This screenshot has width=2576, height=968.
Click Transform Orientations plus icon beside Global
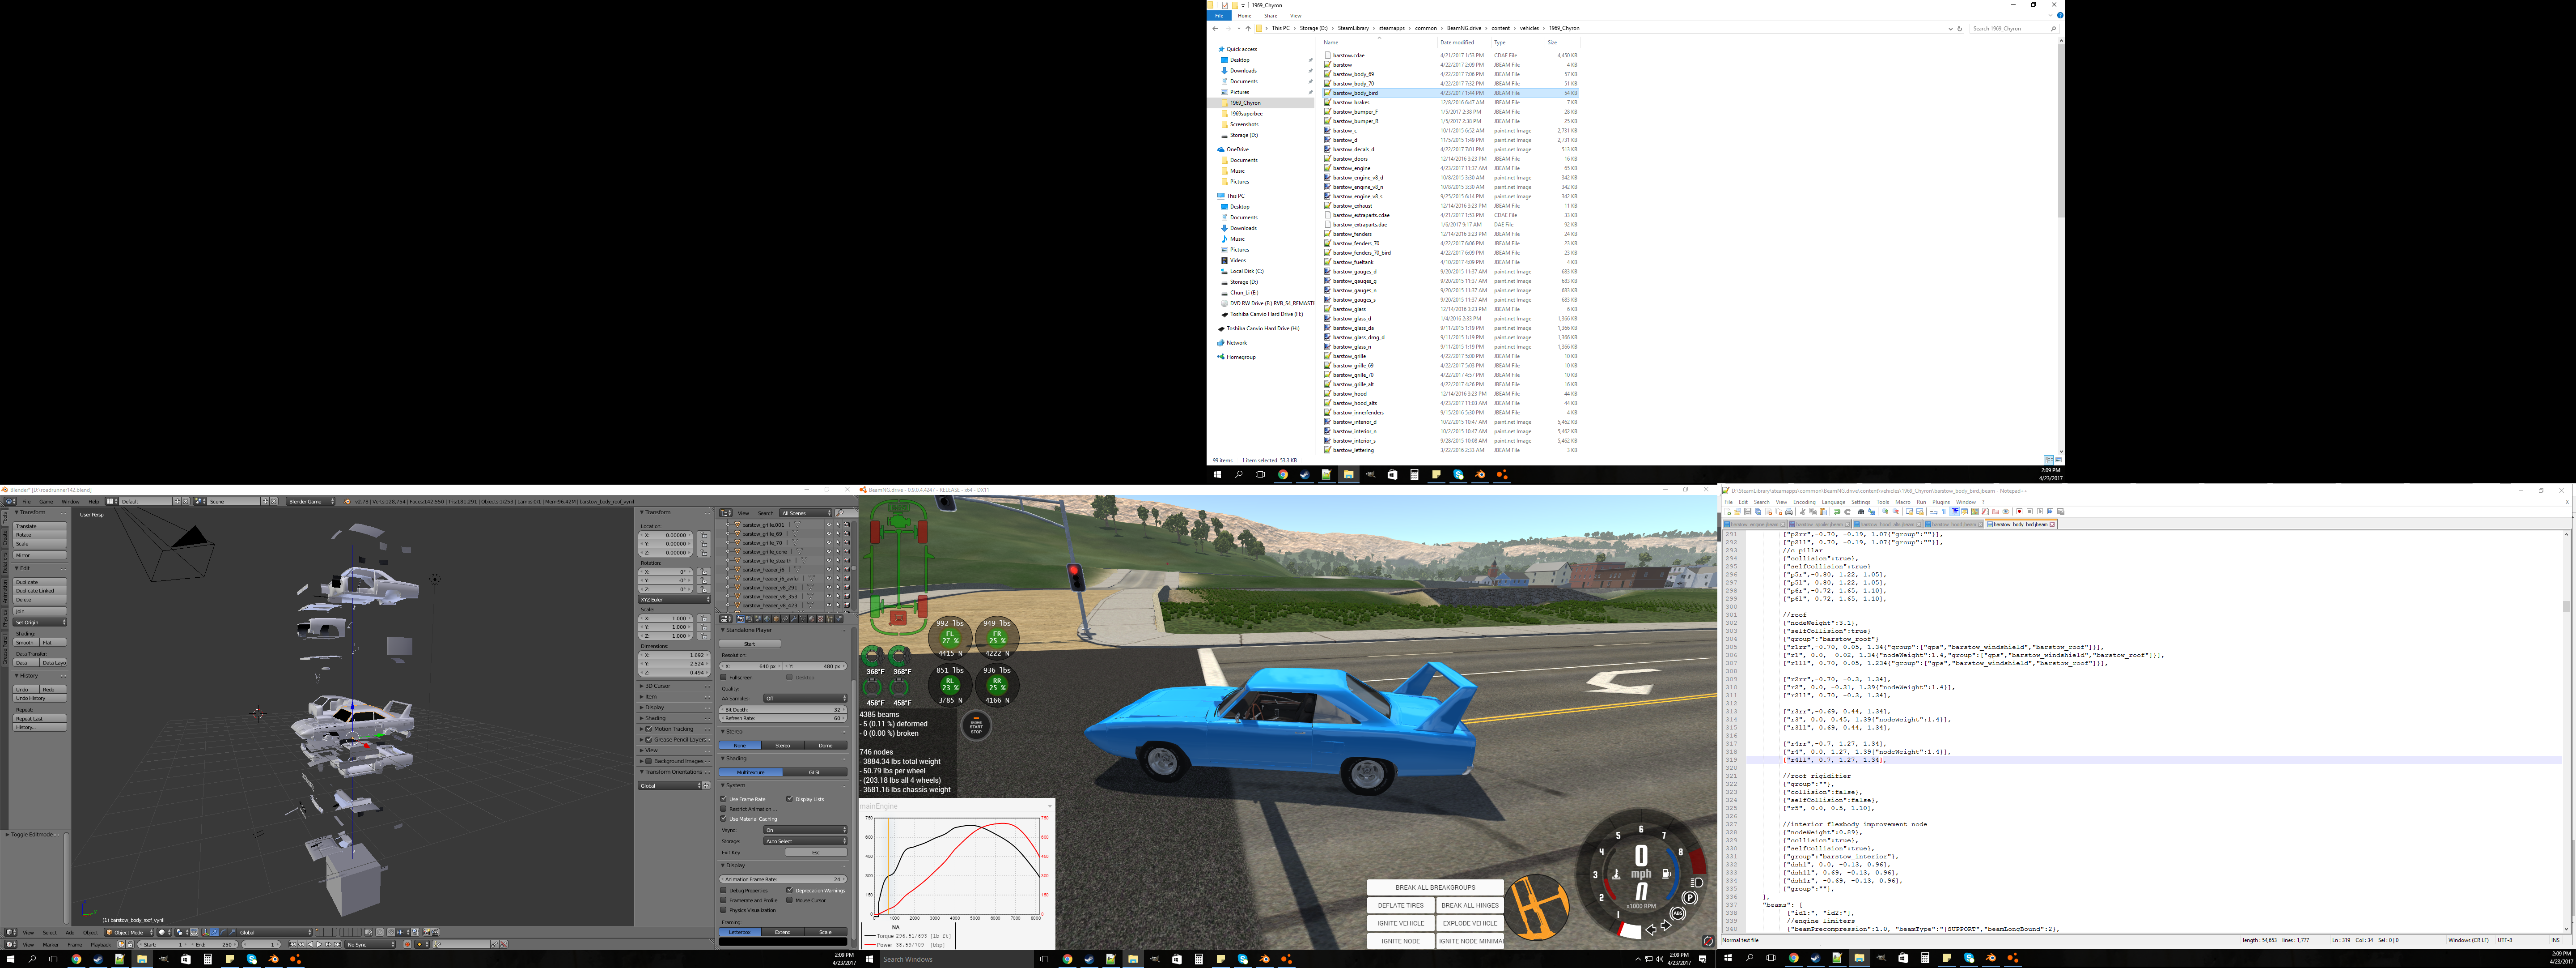coord(706,786)
